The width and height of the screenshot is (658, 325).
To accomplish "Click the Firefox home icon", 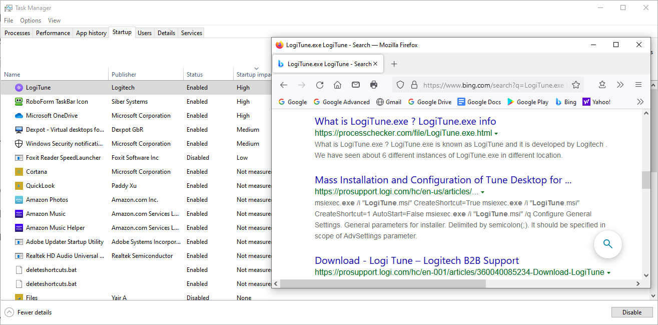I will tap(338, 85).
